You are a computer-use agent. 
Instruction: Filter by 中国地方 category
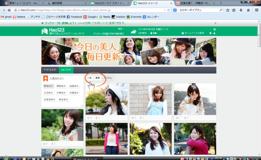(74, 93)
